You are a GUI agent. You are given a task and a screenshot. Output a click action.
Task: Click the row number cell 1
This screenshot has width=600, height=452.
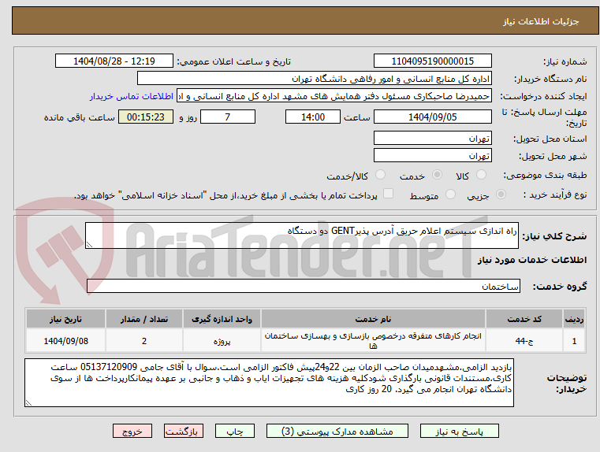click(x=574, y=341)
